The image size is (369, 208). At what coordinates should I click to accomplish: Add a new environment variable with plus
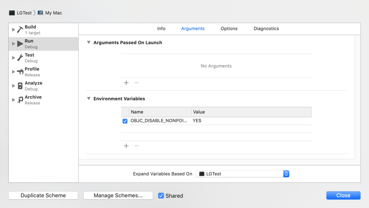[126, 146]
